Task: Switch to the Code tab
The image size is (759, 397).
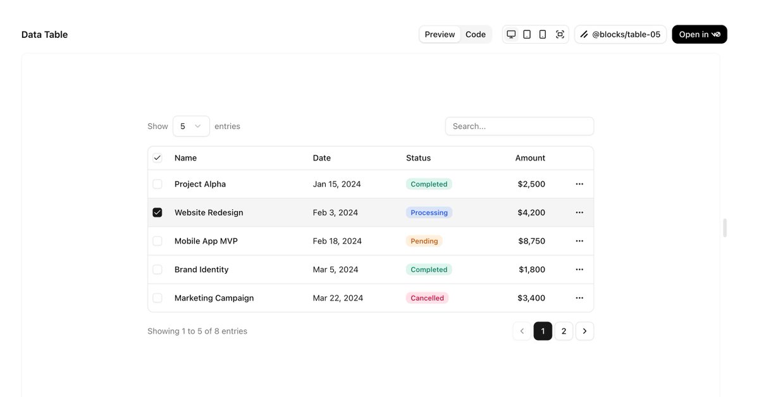Action: coord(476,34)
